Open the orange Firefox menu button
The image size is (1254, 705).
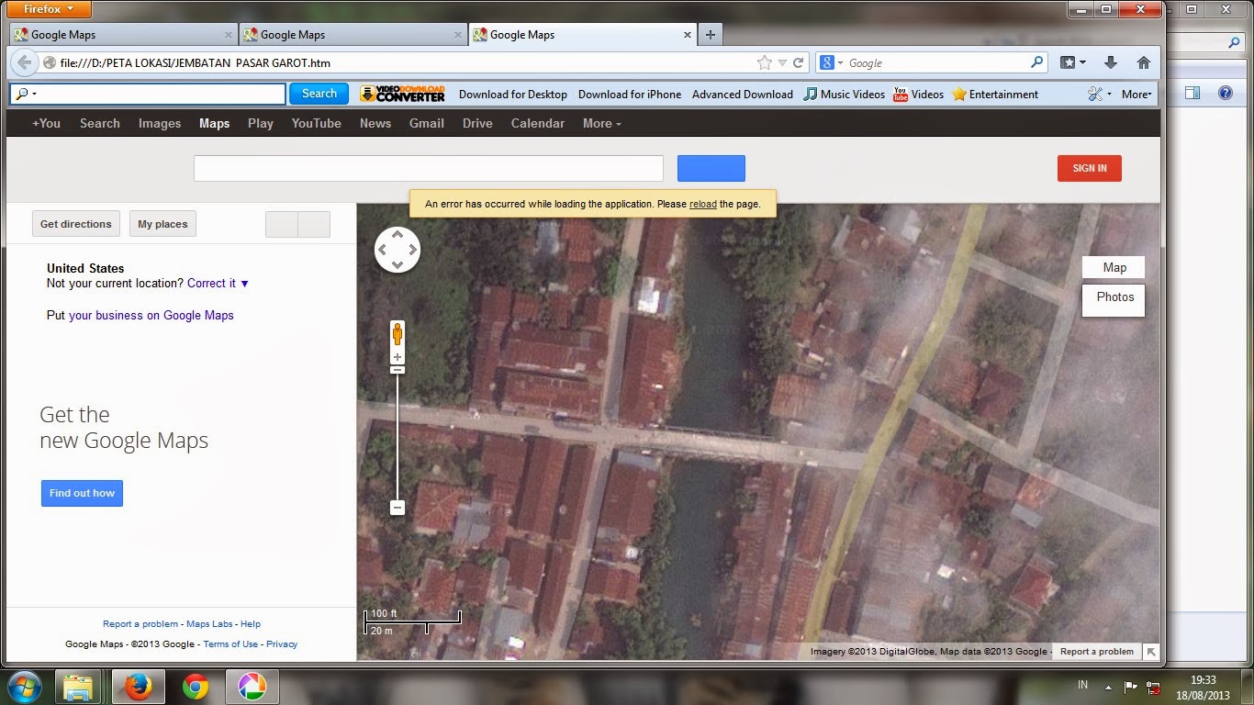[x=50, y=9]
